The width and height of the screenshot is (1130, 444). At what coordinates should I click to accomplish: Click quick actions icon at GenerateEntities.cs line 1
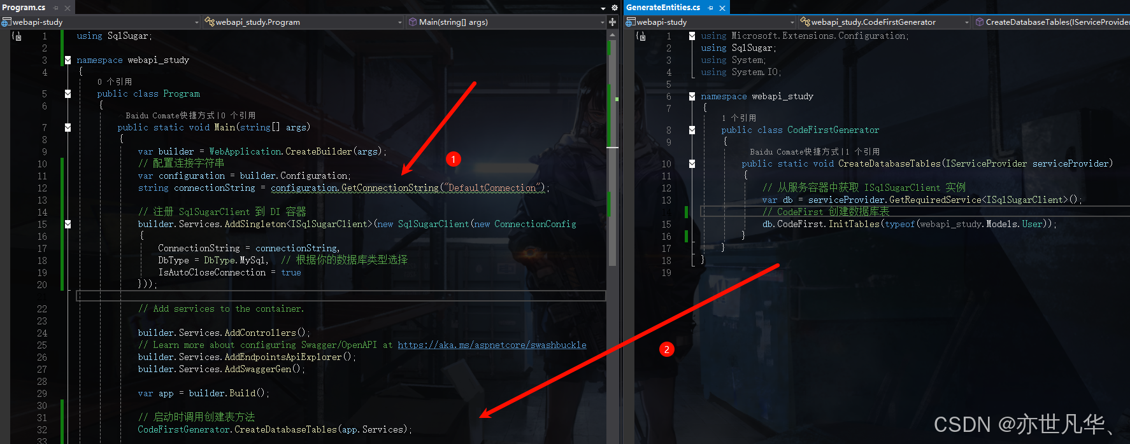(641, 36)
